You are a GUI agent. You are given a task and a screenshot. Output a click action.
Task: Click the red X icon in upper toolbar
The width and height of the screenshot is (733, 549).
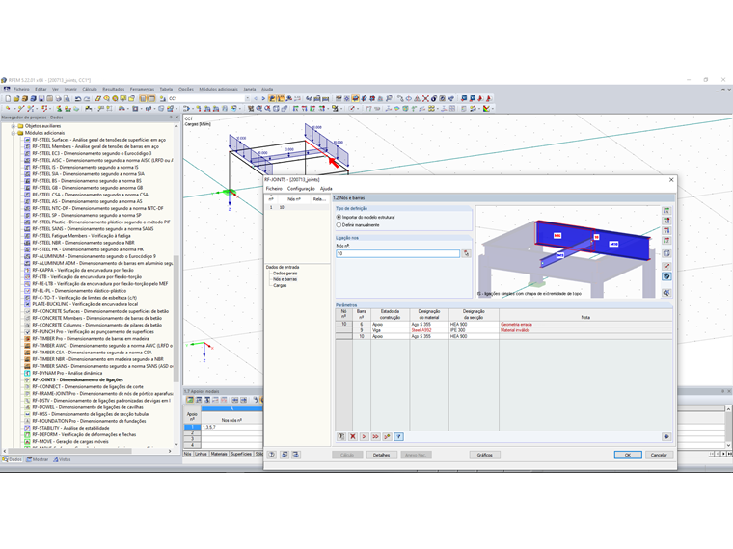[x=425, y=98]
